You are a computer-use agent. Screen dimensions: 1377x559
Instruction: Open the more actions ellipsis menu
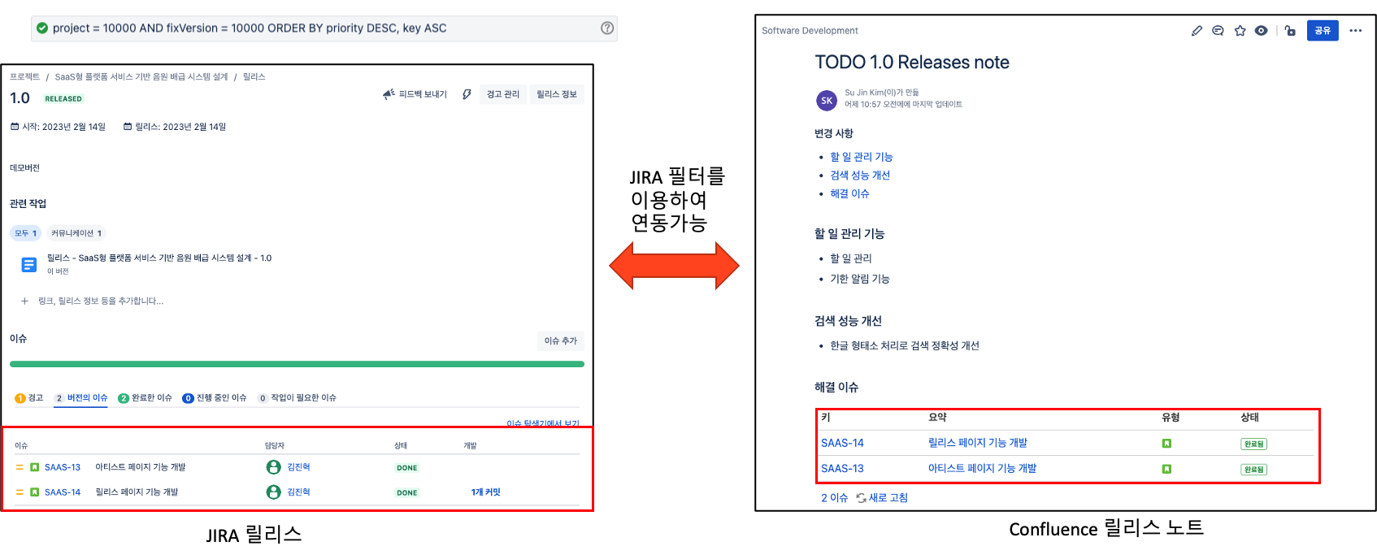coord(1355,31)
